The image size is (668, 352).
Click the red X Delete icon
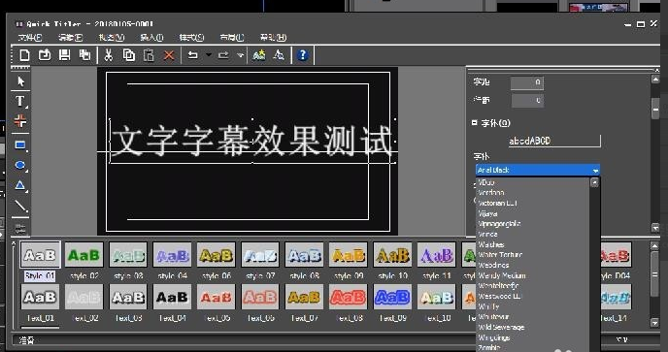click(x=169, y=55)
